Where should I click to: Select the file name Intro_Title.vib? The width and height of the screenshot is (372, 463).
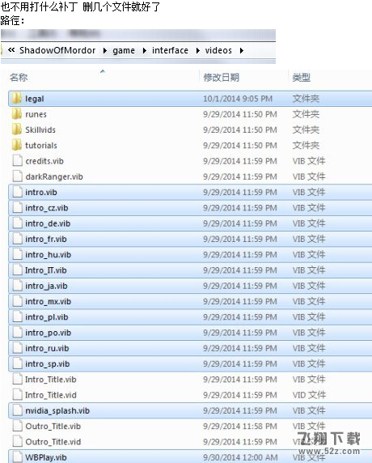point(51,380)
